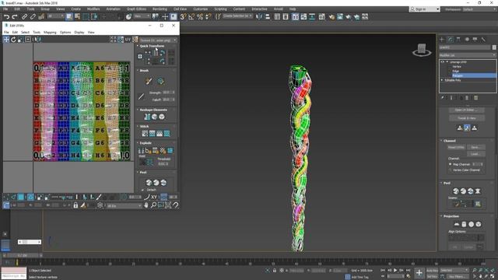This screenshot has width=498, height=280.
Task: Click the Save button in Channel rollout
Action: pos(475,147)
